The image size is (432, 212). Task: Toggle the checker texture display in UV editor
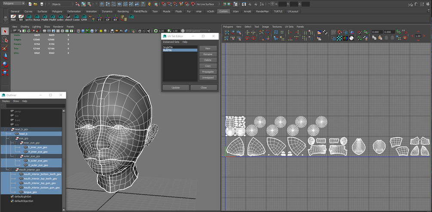339,38
